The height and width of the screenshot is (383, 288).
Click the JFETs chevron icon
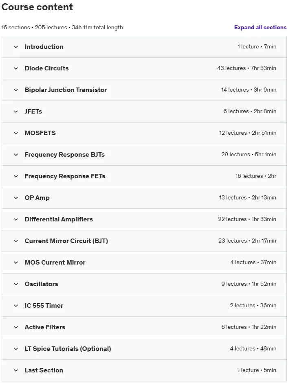coord(16,112)
